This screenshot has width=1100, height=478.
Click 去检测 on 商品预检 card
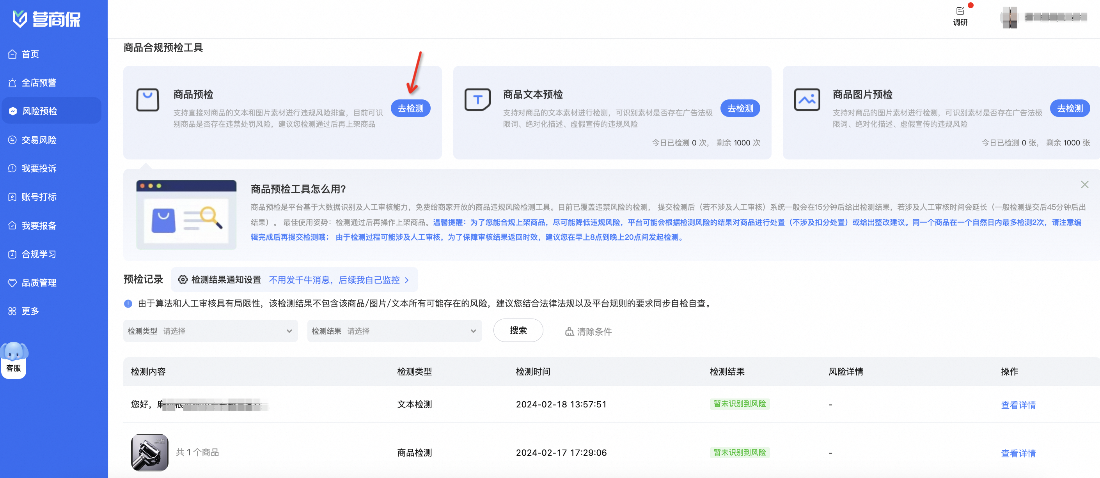(410, 108)
